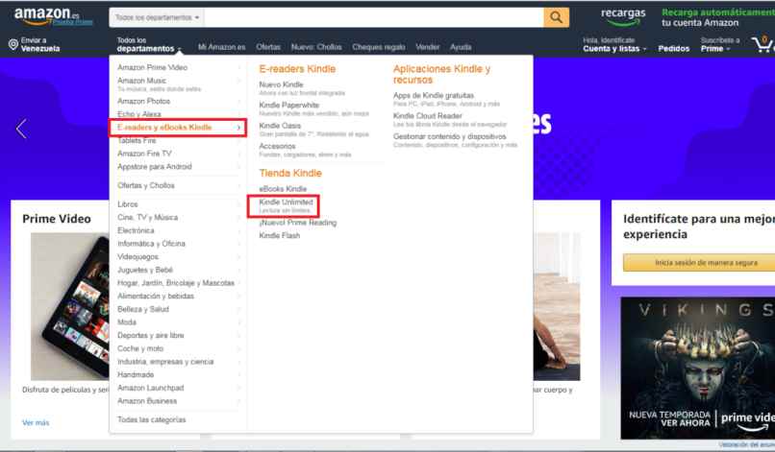Open the Prime subscription dropdown
The height and width of the screenshot is (452, 775).
click(x=719, y=44)
